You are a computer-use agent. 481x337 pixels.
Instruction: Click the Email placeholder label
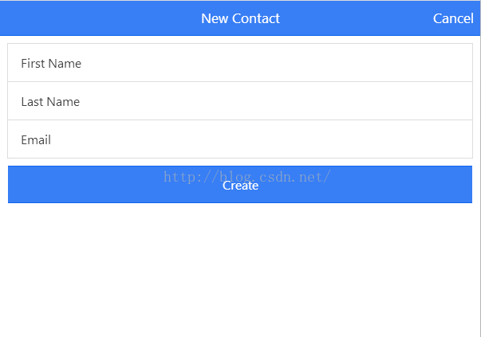[36, 140]
